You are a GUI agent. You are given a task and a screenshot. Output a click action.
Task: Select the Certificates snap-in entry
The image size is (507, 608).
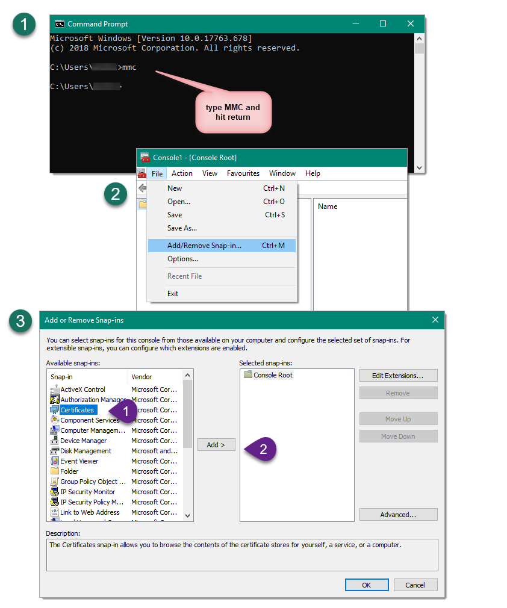click(77, 410)
